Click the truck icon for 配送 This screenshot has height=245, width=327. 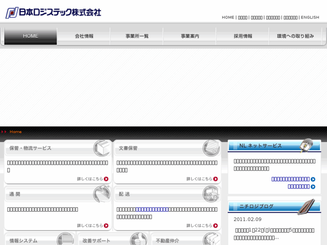tap(211, 194)
